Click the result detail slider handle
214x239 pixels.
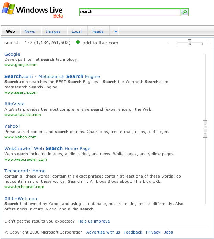coord(190,42)
